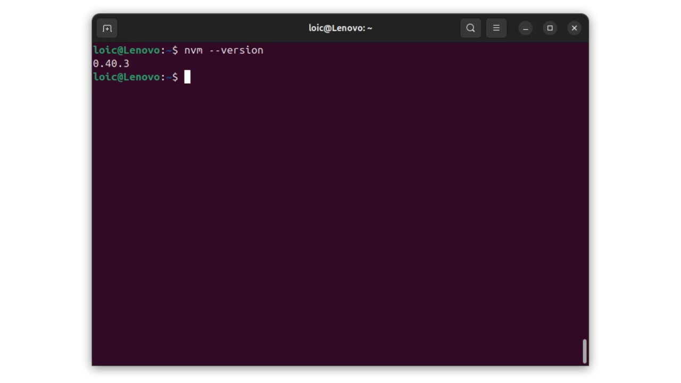Click loic@Lenovo in the last prompt line
The width and height of the screenshot is (681, 383).
tap(126, 77)
